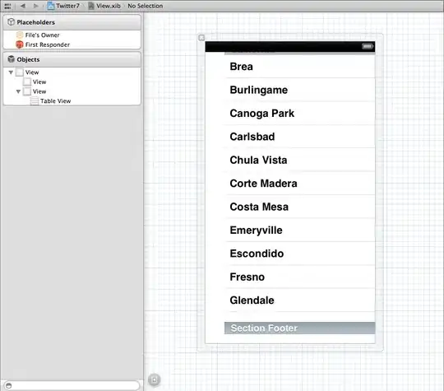Select the top-level View icon in outline
Viewport: 444px width, 391px height.
click(x=20, y=72)
